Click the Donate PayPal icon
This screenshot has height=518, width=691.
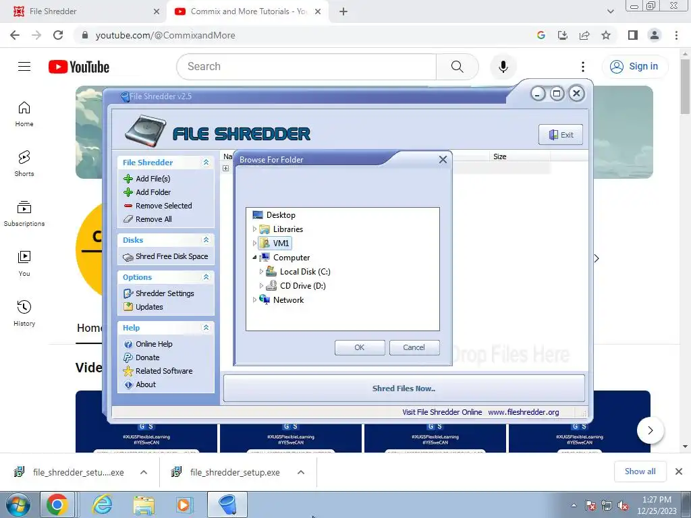[x=128, y=357]
